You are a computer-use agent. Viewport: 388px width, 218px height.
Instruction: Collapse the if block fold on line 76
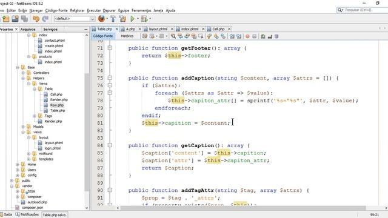click(110, 85)
